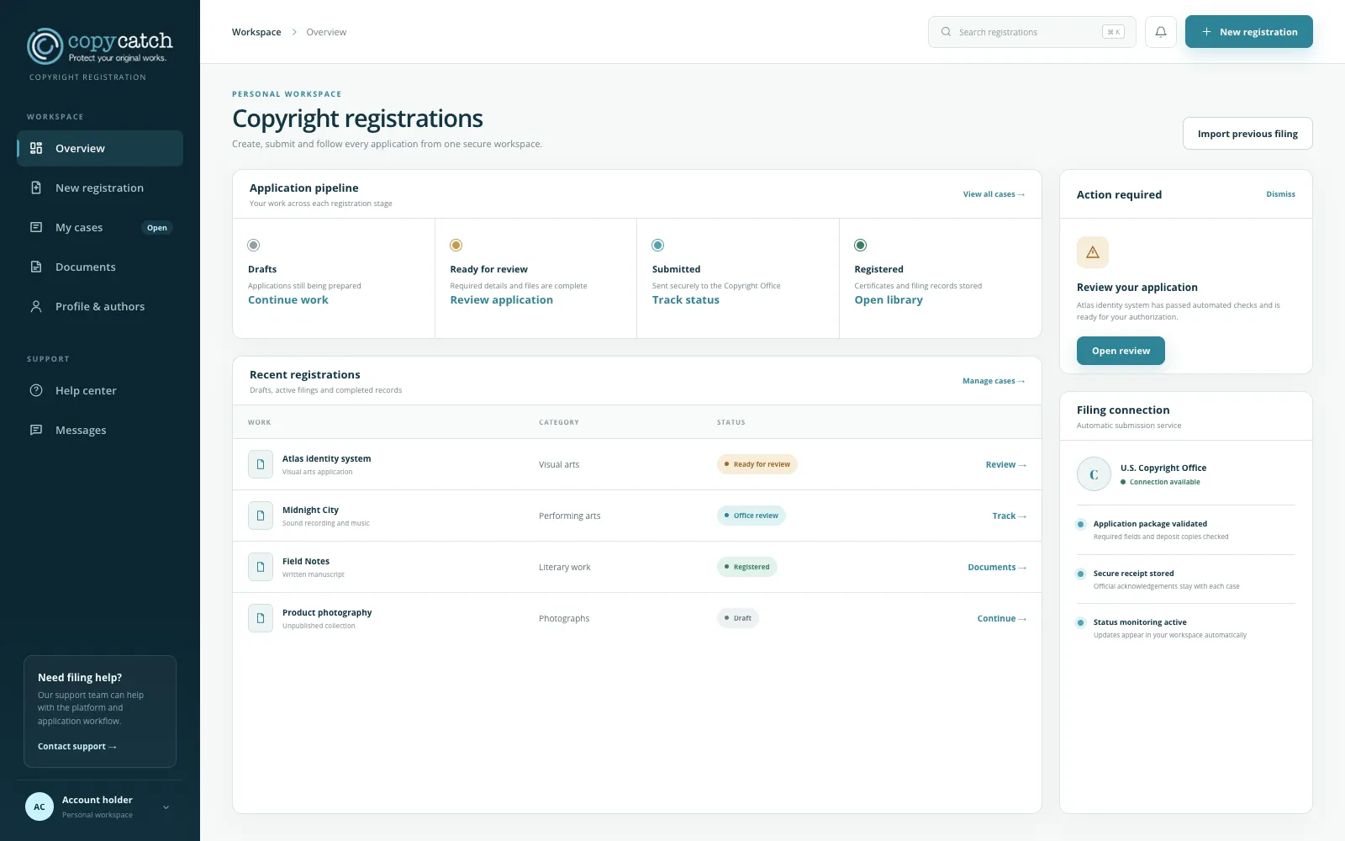This screenshot has height=841, width=1345.
Task: Open Documents in sidebar menu
Action: [x=100, y=267]
